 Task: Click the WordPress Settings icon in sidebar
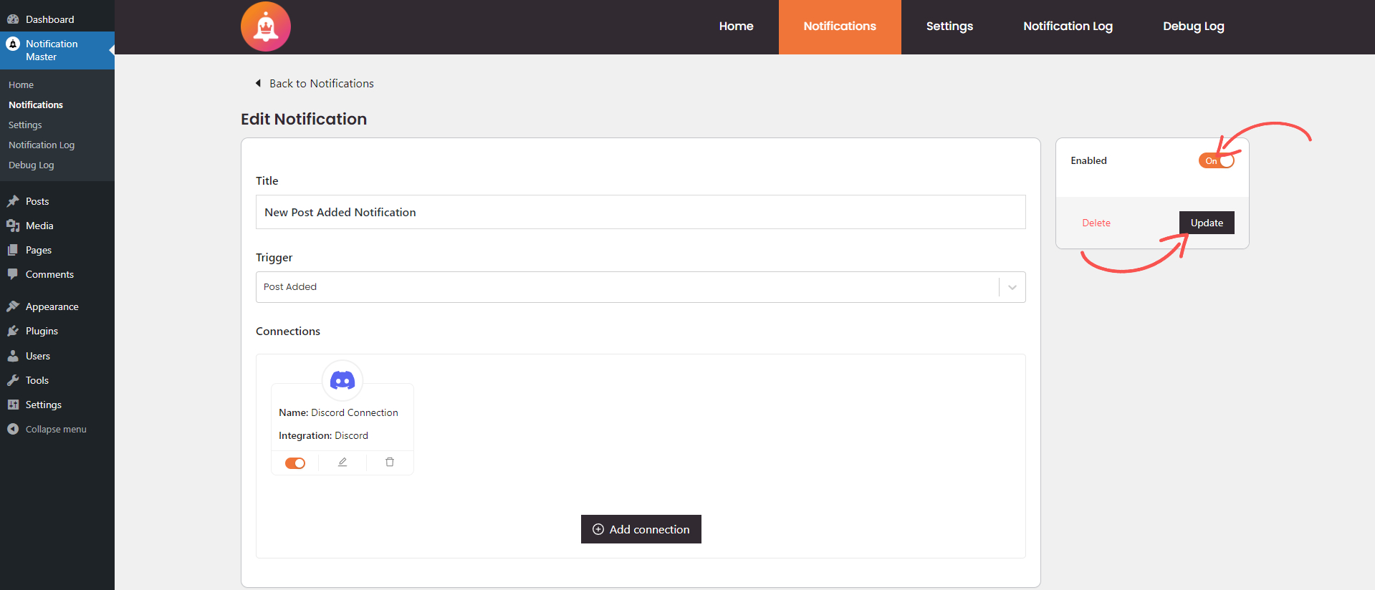(x=13, y=405)
